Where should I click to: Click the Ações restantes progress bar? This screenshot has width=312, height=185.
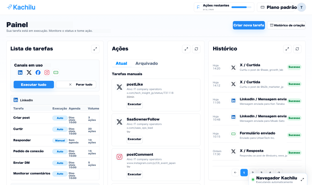[241, 7]
